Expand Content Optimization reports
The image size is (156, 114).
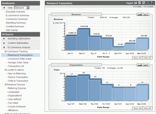[x=4, y=43]
